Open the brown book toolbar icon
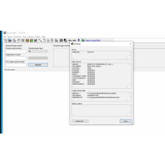Image resolution: width=165 pixels, height=165 pixels. [27, 41]
